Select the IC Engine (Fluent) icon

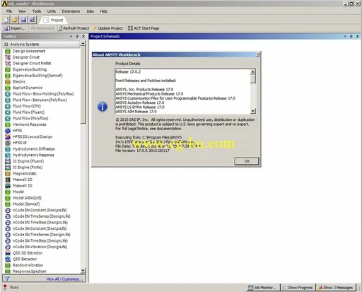click(8, 161)
